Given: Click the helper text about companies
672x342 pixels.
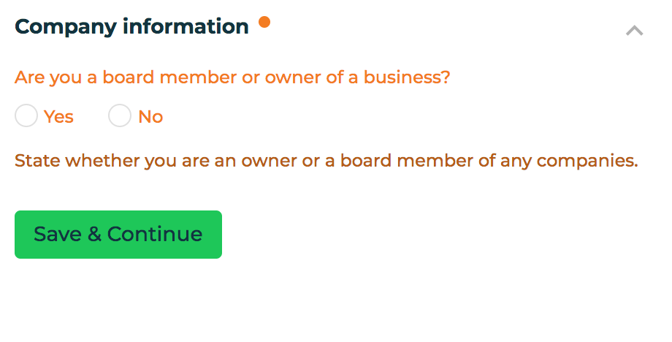Looking at the screenshot, I should [x=327, y=161].
